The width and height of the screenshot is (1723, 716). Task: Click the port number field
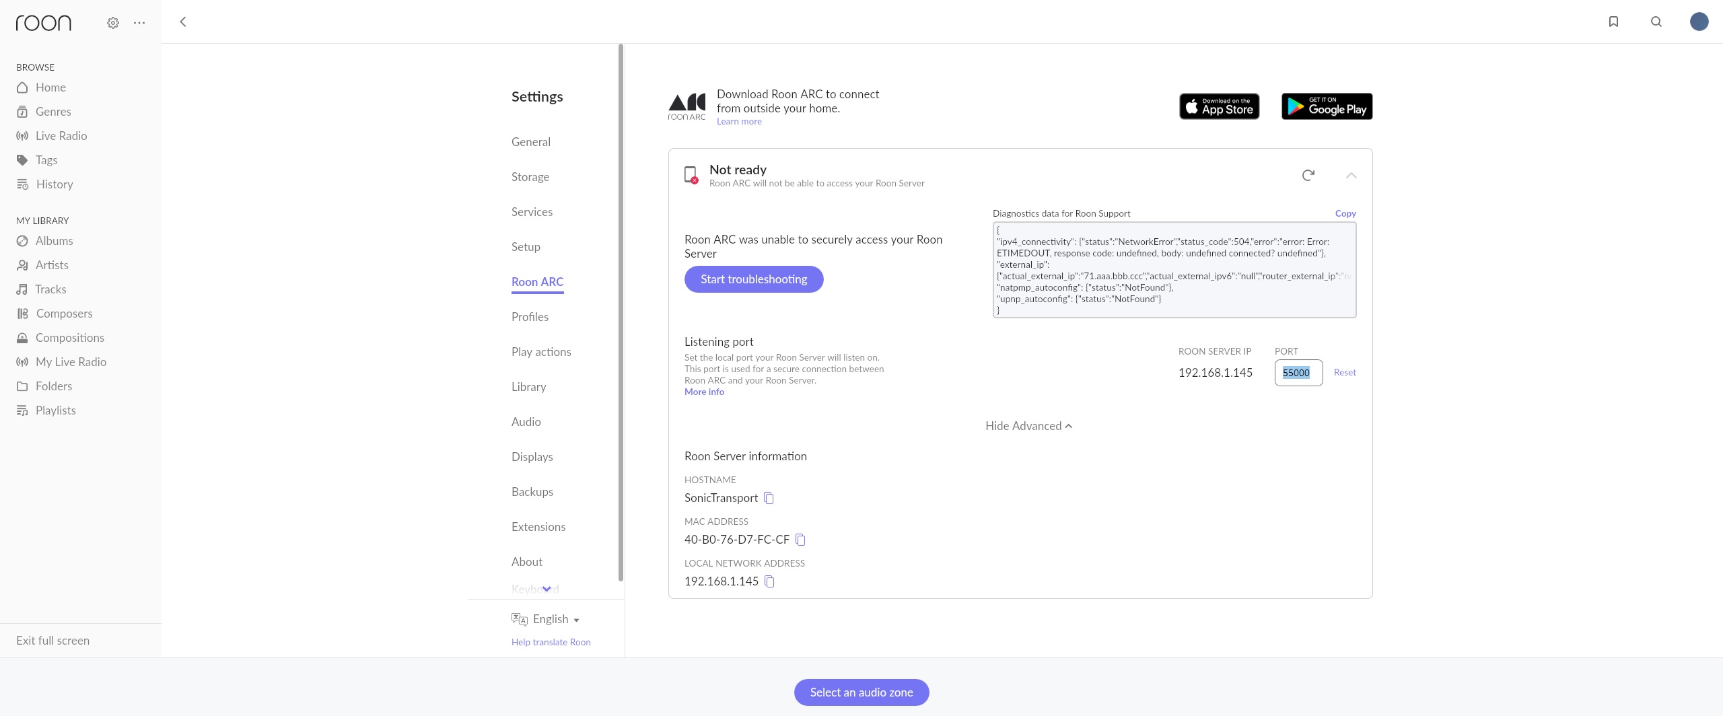[x=1298, y=373]
